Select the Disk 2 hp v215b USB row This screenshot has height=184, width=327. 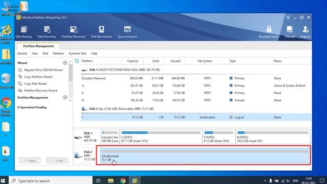point(196,109)
